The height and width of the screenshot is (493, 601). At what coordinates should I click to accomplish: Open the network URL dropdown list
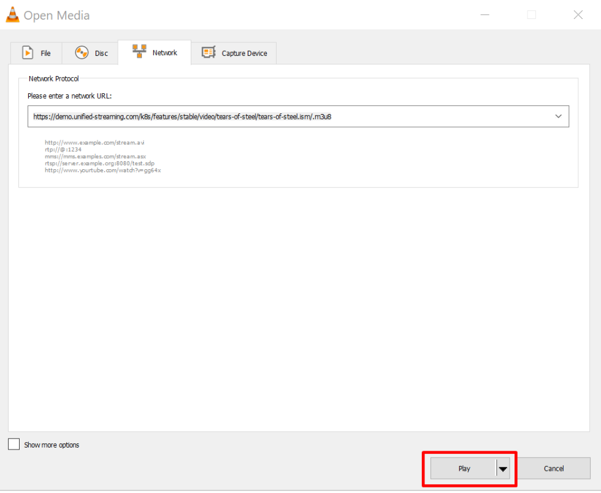558,116
